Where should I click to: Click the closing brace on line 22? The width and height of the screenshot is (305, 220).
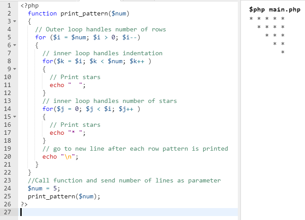(30, 173)
